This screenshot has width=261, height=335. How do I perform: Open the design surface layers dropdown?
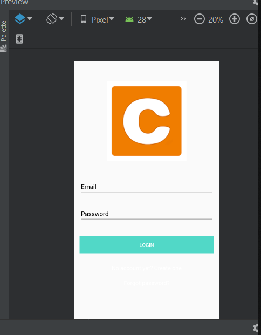tap(23, 19)
